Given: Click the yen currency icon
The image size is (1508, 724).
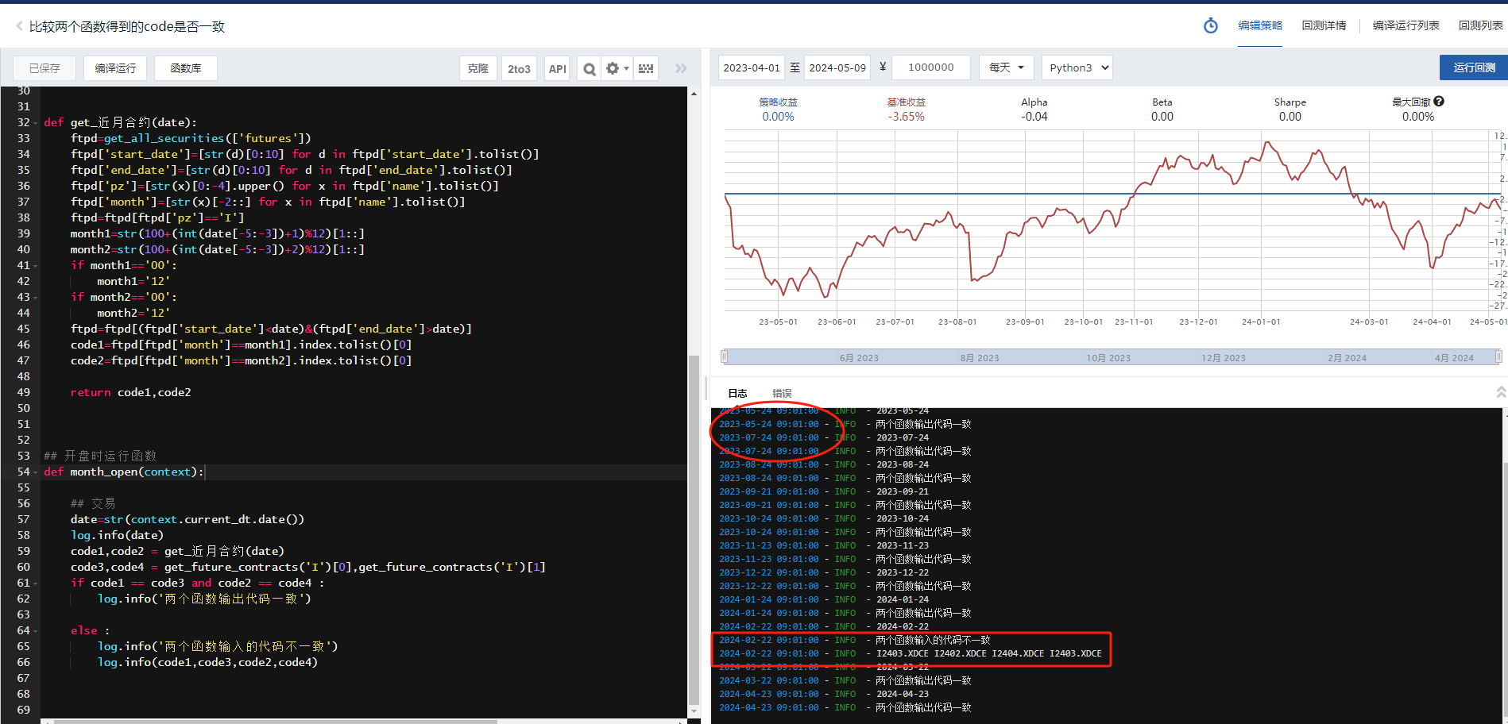Looking at the screenshot, I should tap(883, 67).
